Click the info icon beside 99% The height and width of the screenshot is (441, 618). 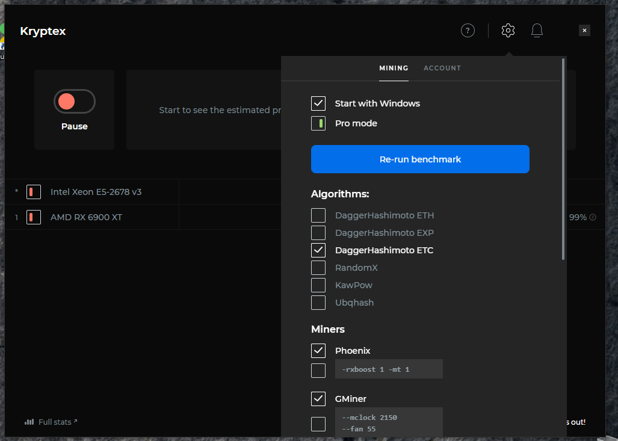click(x=593, y=217)
